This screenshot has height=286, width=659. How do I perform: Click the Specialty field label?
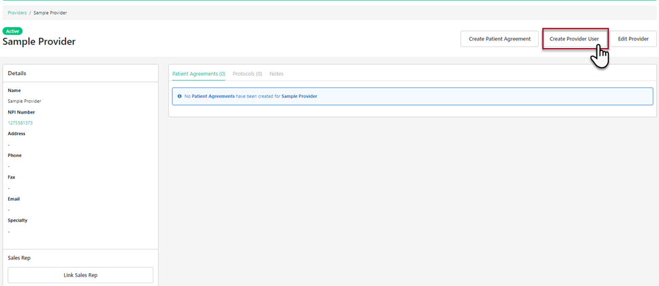18,220
